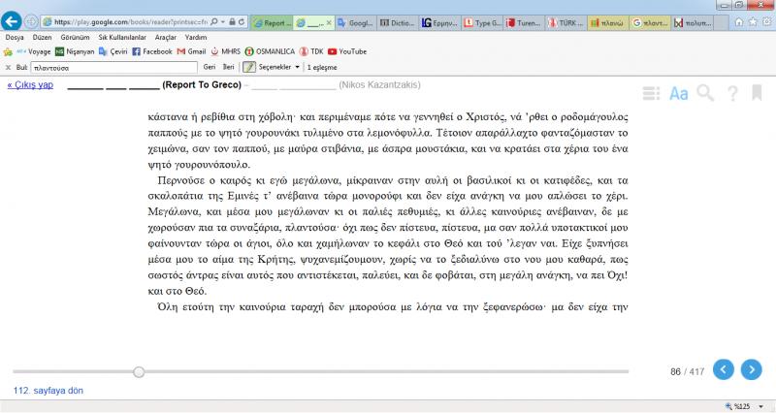Open the help question mark icon
776x413 pixels.
732,93
